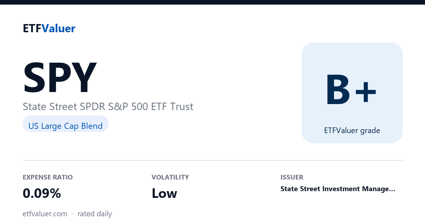Select the large SPY ticker heading
425x223 pixels.
[x=59, y=78]
